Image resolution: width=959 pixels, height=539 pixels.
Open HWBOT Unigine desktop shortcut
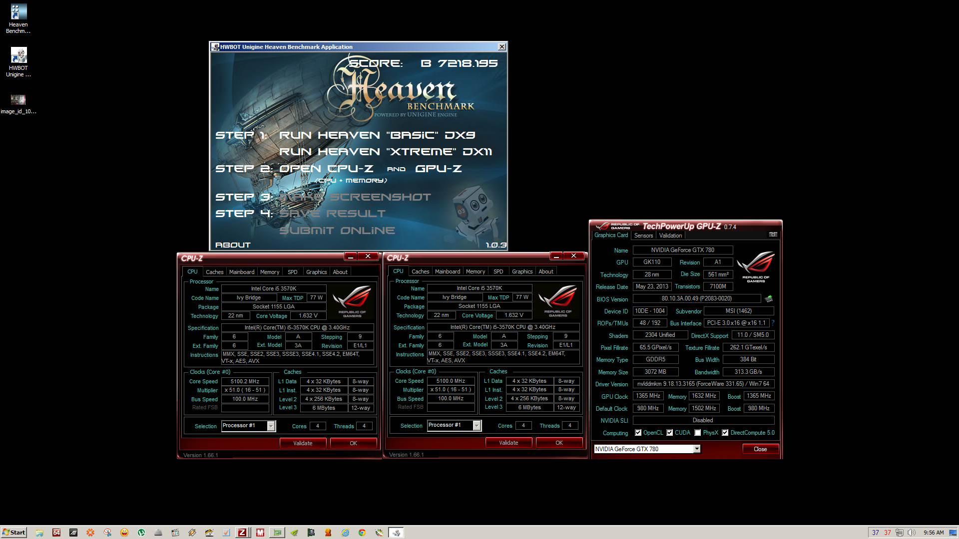point(18,62)
